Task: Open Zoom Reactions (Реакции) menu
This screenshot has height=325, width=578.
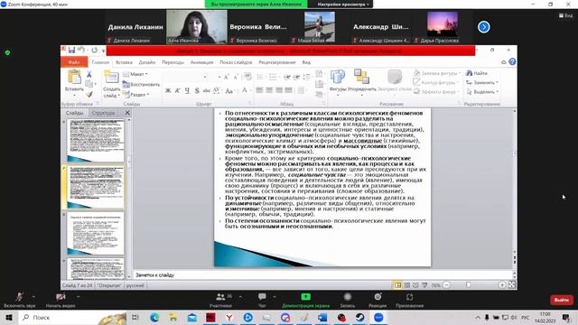Action: [378, 299]
